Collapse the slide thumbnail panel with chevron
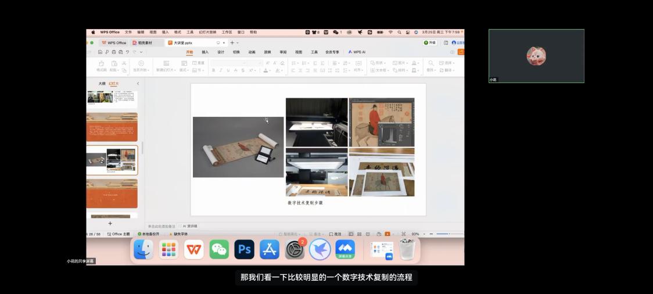Image resolution: width=653 pixels, height=294 pixels. point(138,84)
